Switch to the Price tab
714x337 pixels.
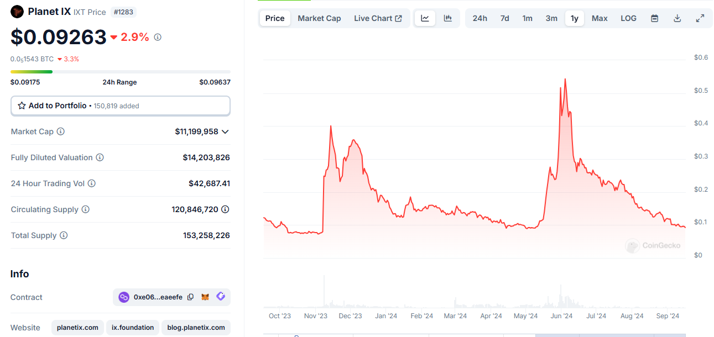click(x=275, y=18)
